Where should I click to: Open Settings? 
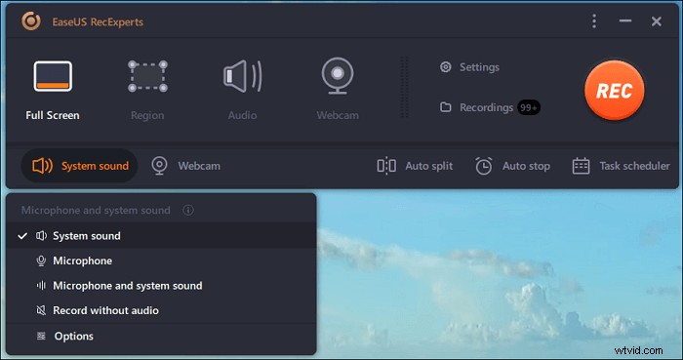pyautogui.click(x=469, y=67)
